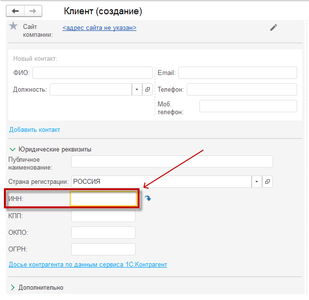This screenshot has height=300, width=309.
Task: Click the Добавить контакт link
Action: [x=34, y=129]
